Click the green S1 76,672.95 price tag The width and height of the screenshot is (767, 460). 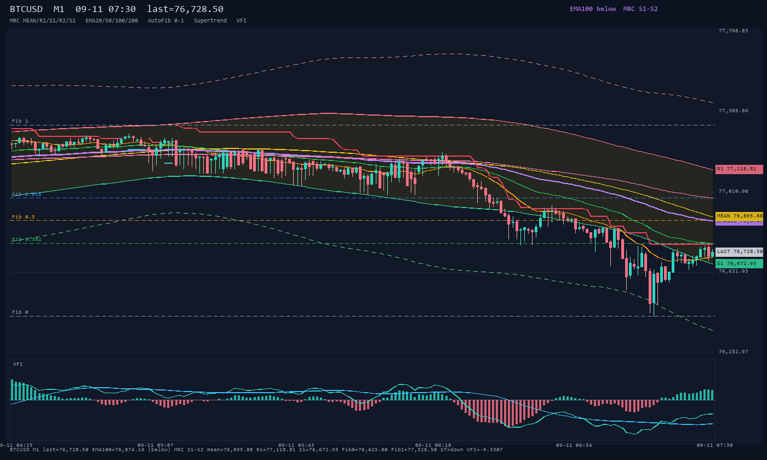tap(739, 264)
